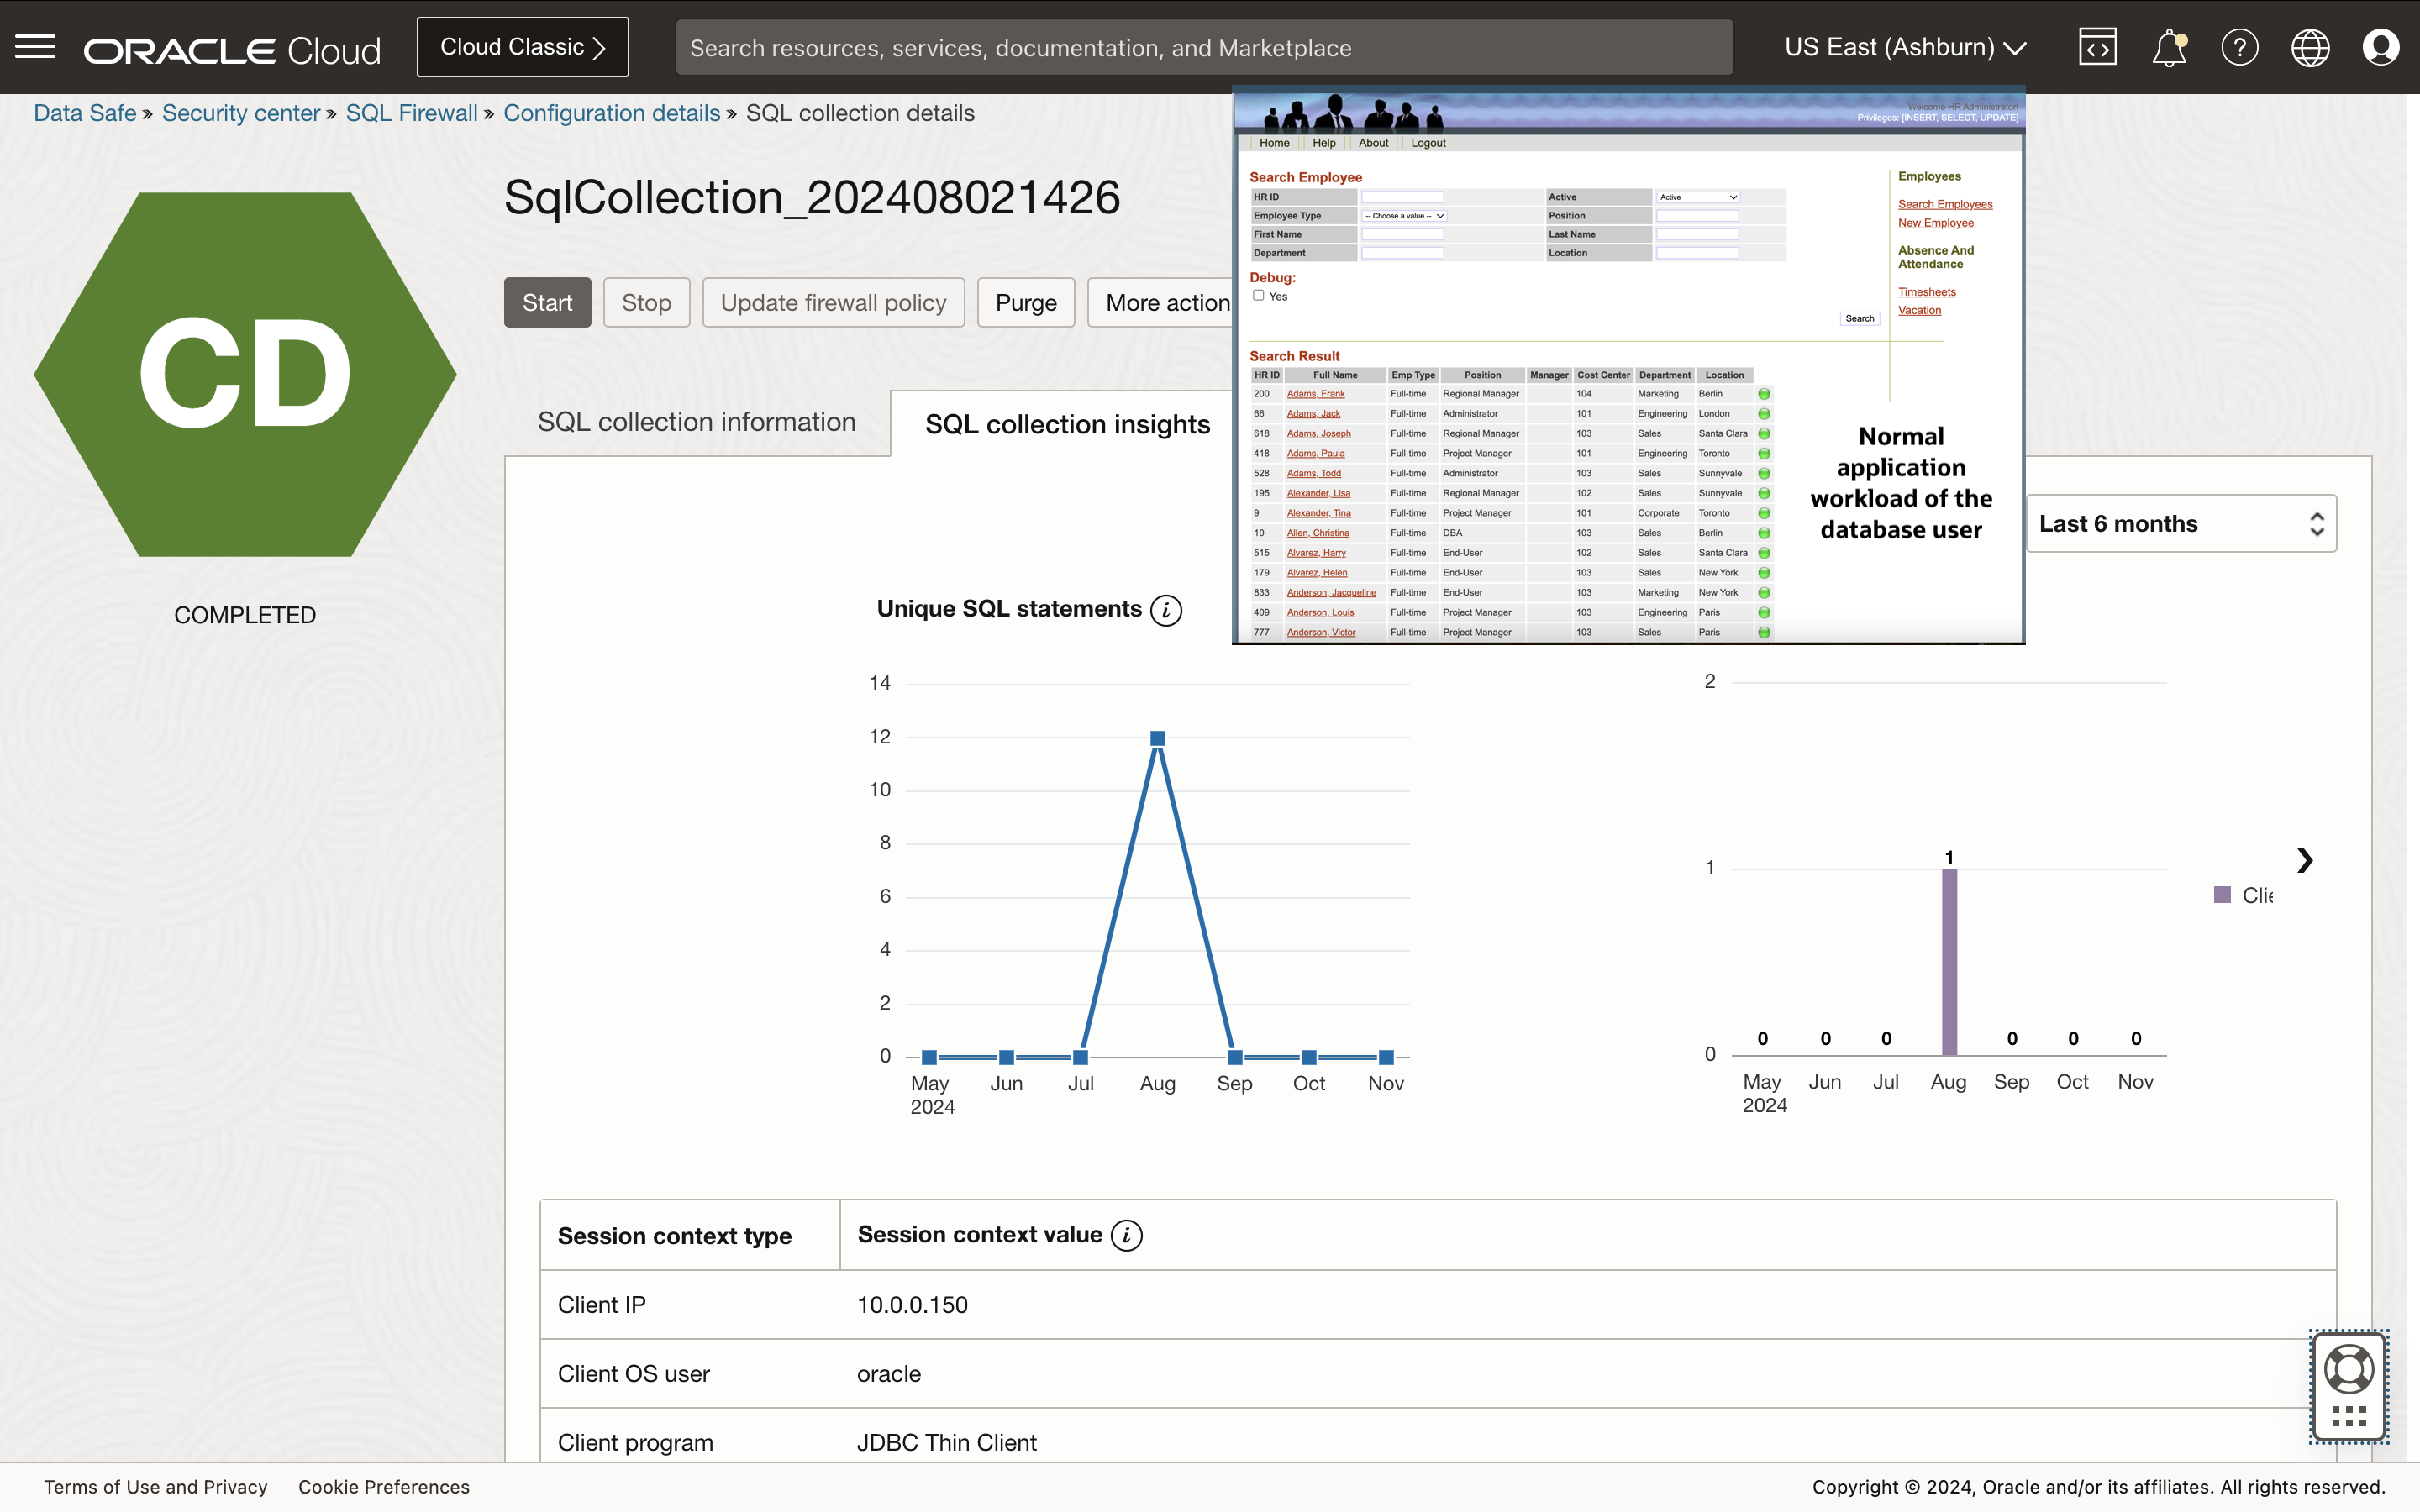This screenshot has height=1512, width=2420.
Task: Open the Cloud Shell code console icon
Action: (2097, 46)
